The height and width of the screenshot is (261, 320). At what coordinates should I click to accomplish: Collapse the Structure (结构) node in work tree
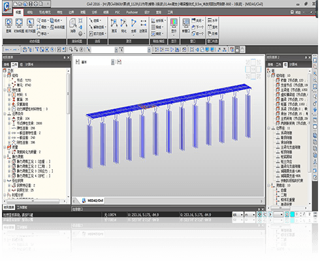(5, 76)
